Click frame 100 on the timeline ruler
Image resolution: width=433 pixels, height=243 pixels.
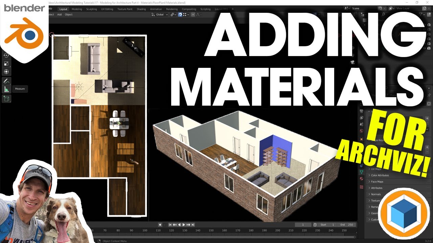pyautogui.click(x=145, y=230)
